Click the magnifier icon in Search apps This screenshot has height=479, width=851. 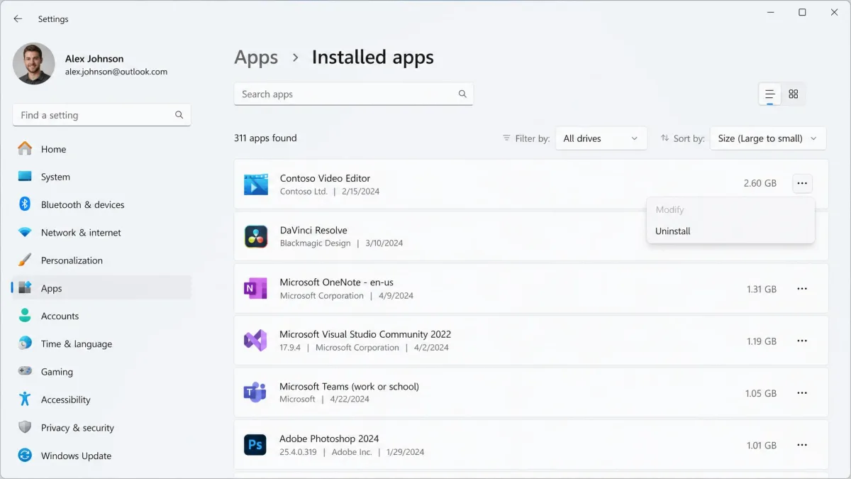462,94
